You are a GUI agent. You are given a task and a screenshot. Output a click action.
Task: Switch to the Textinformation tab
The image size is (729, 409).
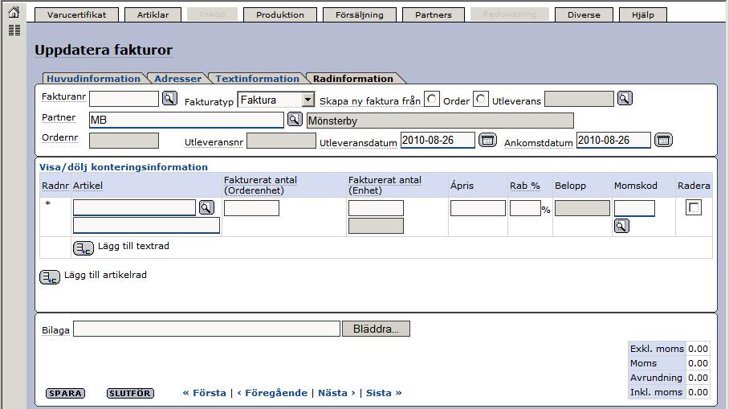coord(257,79)
